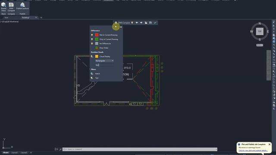Toggle the Cloud Display lightbulb

[92, 56]
